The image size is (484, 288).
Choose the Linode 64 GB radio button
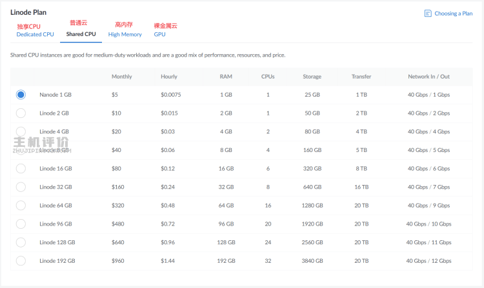(x=21, y=206)
